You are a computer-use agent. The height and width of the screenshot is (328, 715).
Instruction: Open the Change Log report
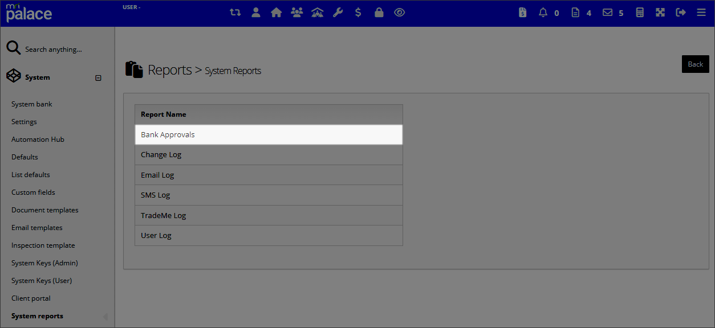269,155
